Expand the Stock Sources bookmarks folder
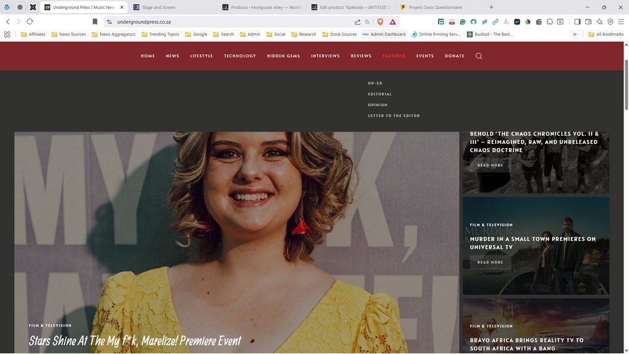The image size is (629, 354). click(339, 34)
